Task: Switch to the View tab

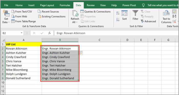Action: point(103,5)
